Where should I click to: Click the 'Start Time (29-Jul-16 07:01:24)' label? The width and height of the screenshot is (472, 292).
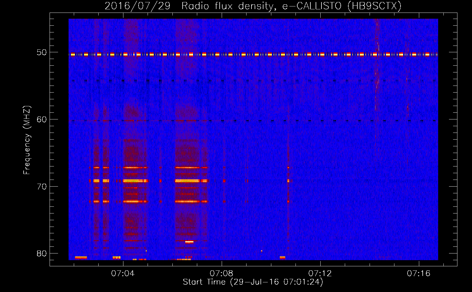coord(253,282)
